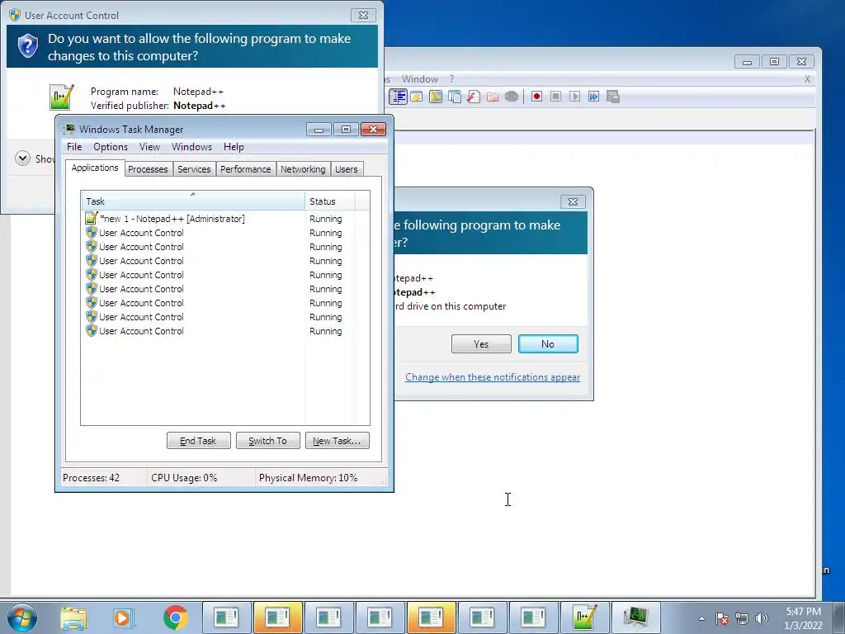The height and width of the screenshot is (634, 845).
Task: Switch to the Networking tab
Action: [303, 169]
